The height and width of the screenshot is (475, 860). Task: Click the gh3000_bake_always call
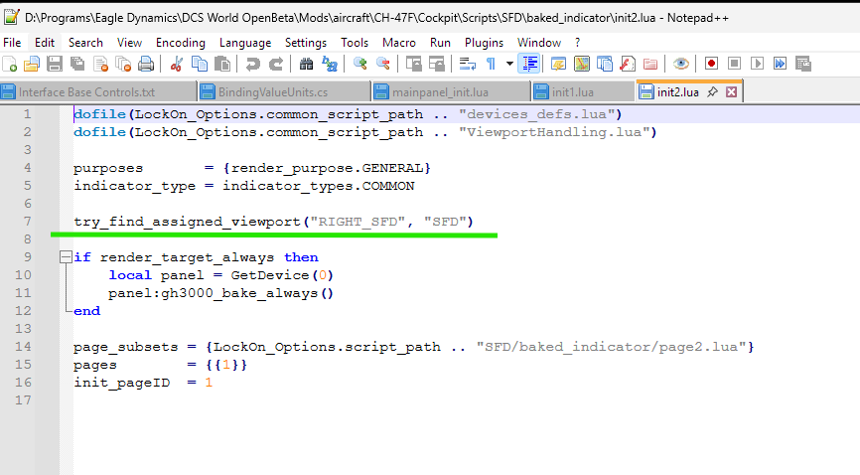[247, 293]
